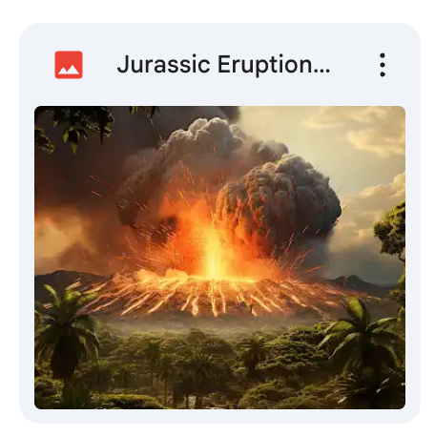
Task: Click the truncated 'Jurassic Eruption...' name
Action: pos(223,65)
